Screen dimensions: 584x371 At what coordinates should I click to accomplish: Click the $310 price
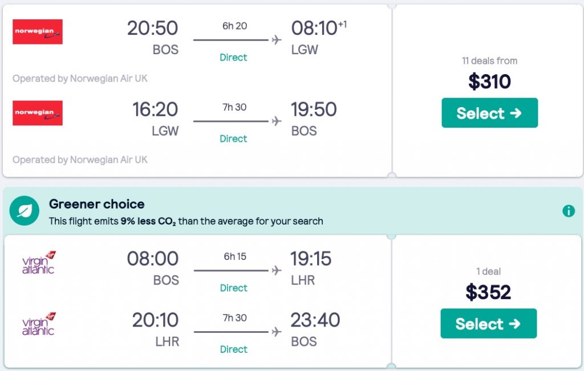click(x=489, y=82)
